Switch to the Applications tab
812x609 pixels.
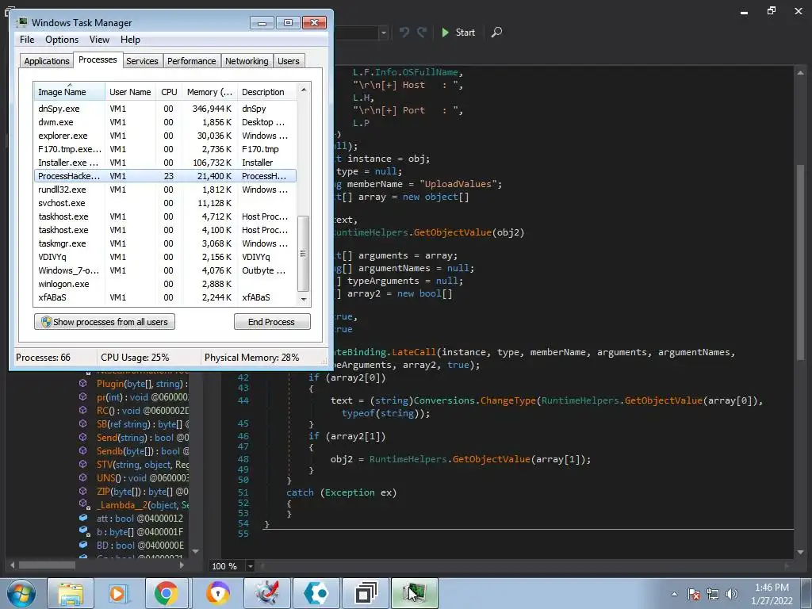[47, 61]
